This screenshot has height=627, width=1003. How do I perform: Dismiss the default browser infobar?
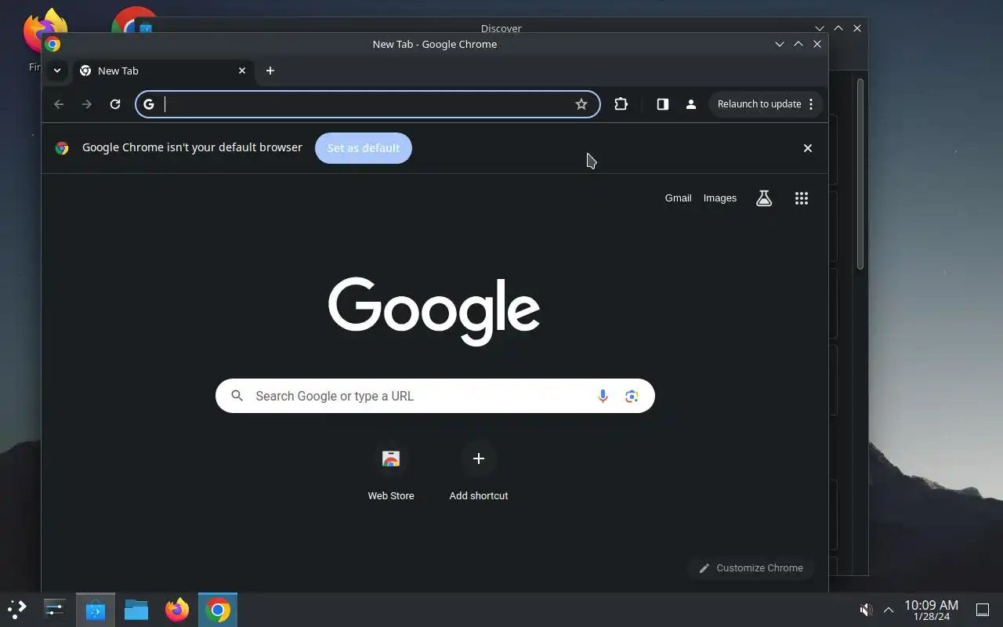tap(808, 148)
